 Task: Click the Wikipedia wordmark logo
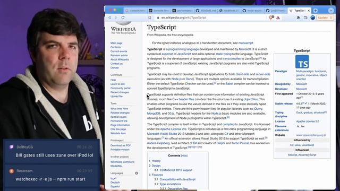pos(123,30)
